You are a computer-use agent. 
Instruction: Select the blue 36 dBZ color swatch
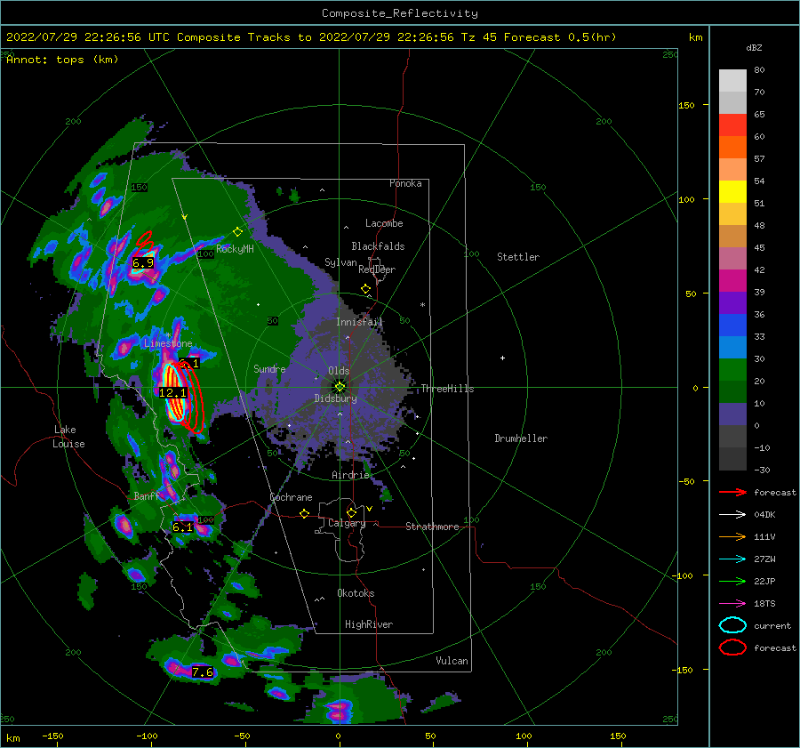(x=732, y=325)
